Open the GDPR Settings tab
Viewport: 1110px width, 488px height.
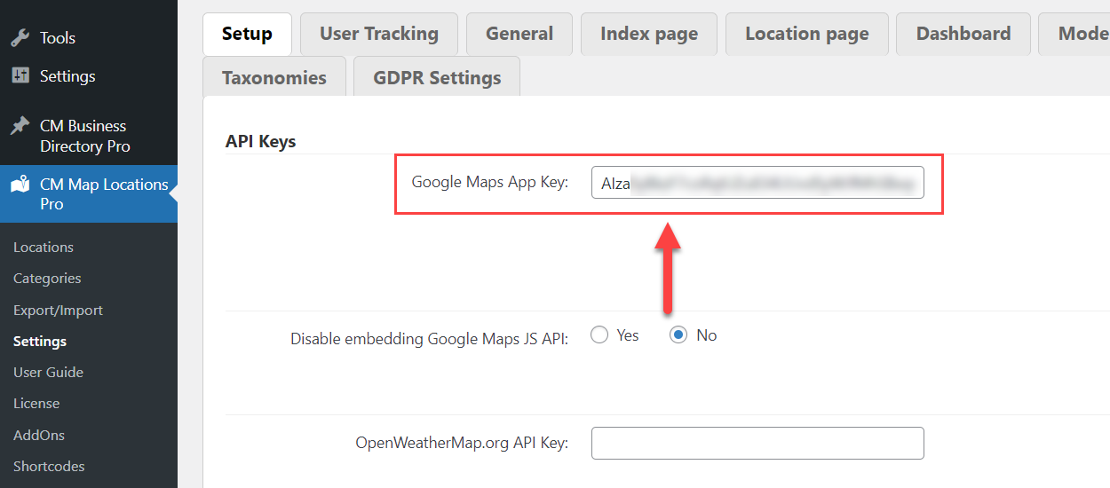pos(437,77)
